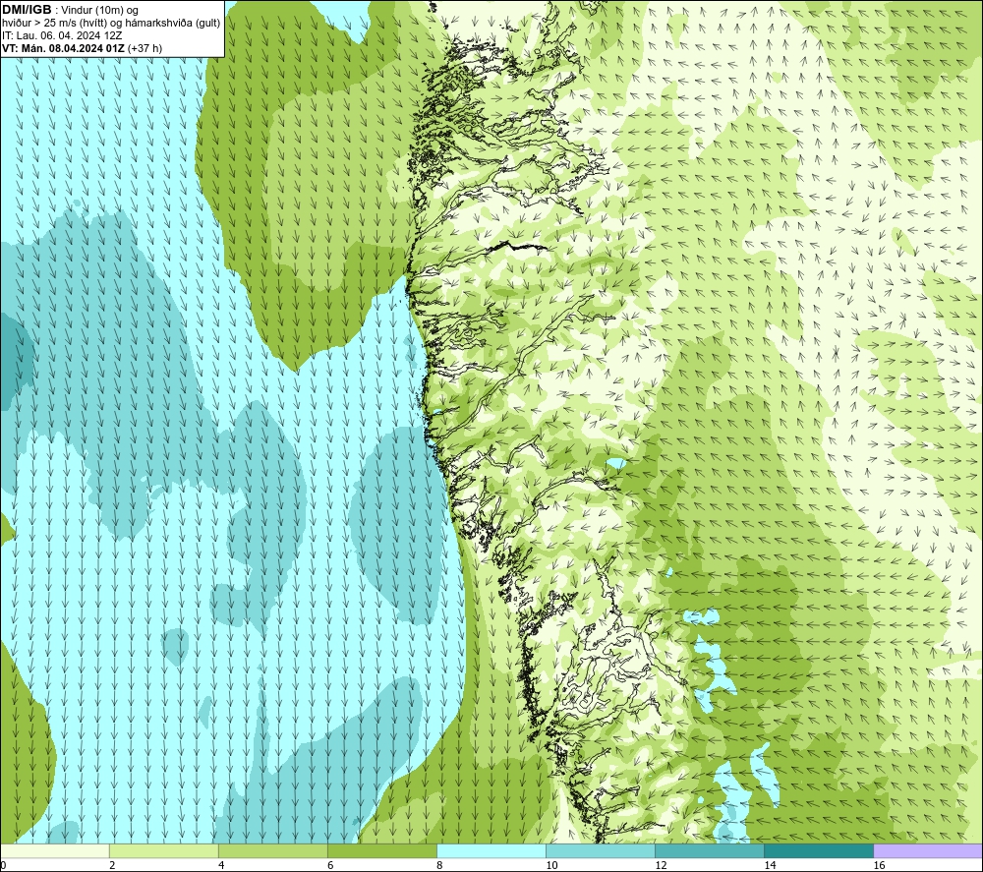Click the scale label "12"

(661, 866)
